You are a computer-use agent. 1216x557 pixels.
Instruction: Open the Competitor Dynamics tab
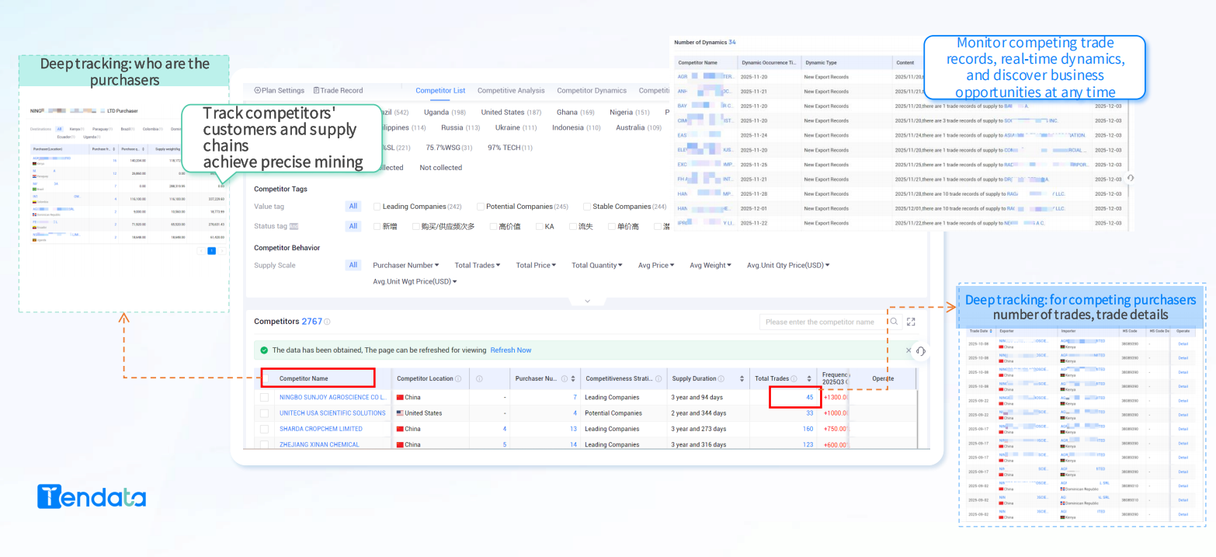[592, 90]
